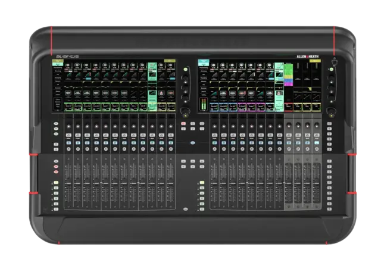This screenshot has height=269, width=381.
Task: Open Setup in left touchscreen menu
Action: (x=58, y=92)
